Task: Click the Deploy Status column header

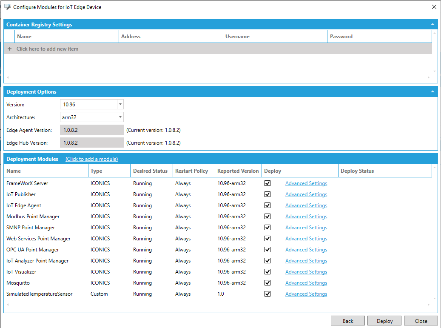Action: pyautogui.click(x=385, y=171)
